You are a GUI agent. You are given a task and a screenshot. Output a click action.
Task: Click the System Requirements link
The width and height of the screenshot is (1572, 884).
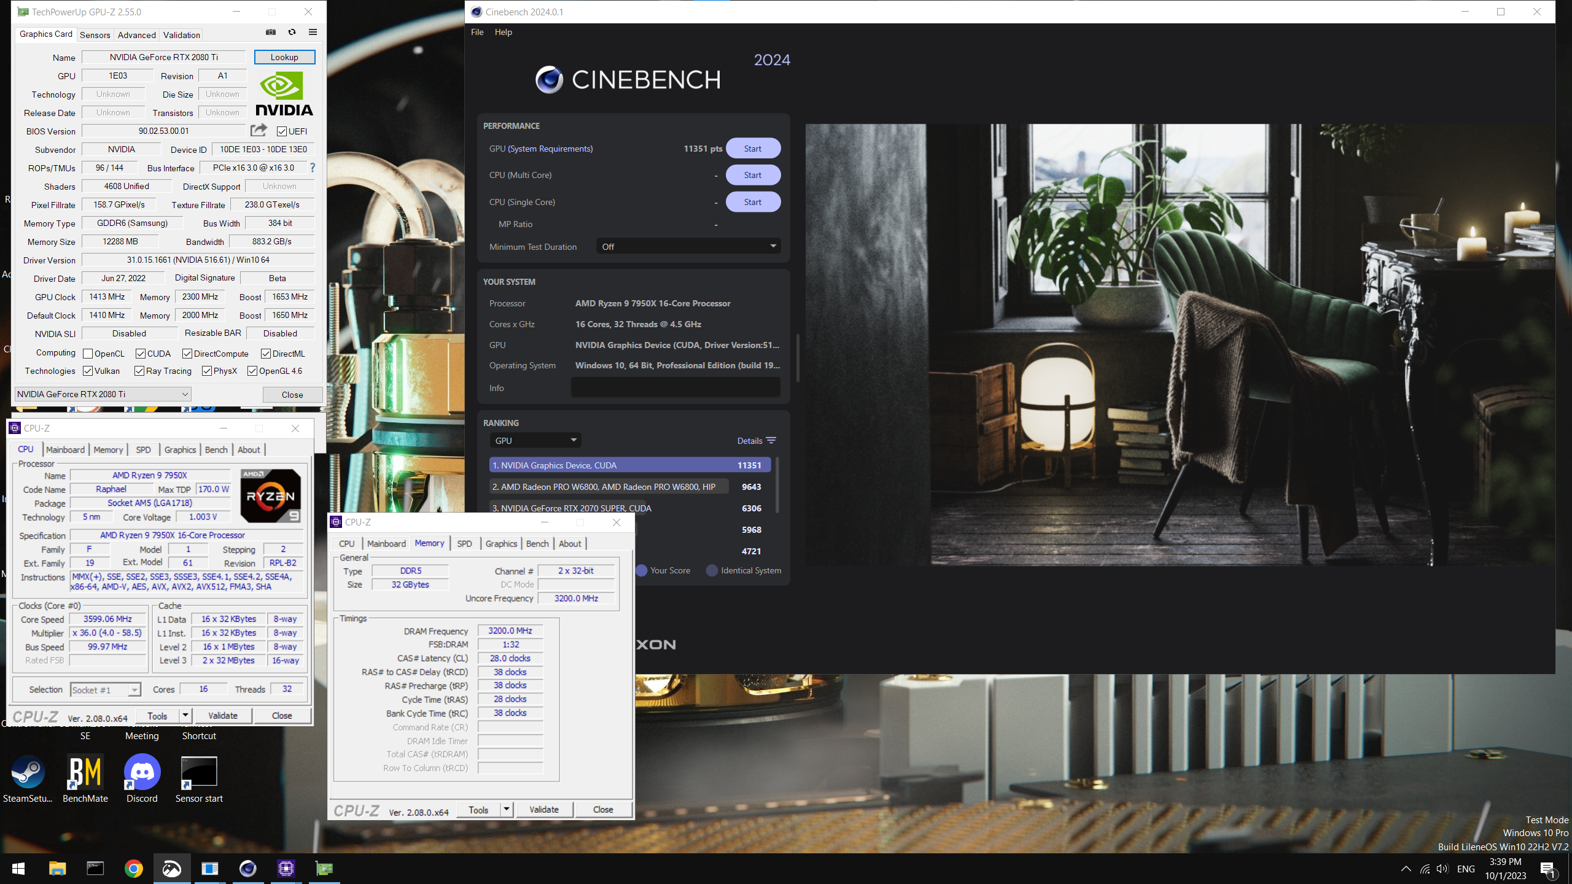(550, 149)
